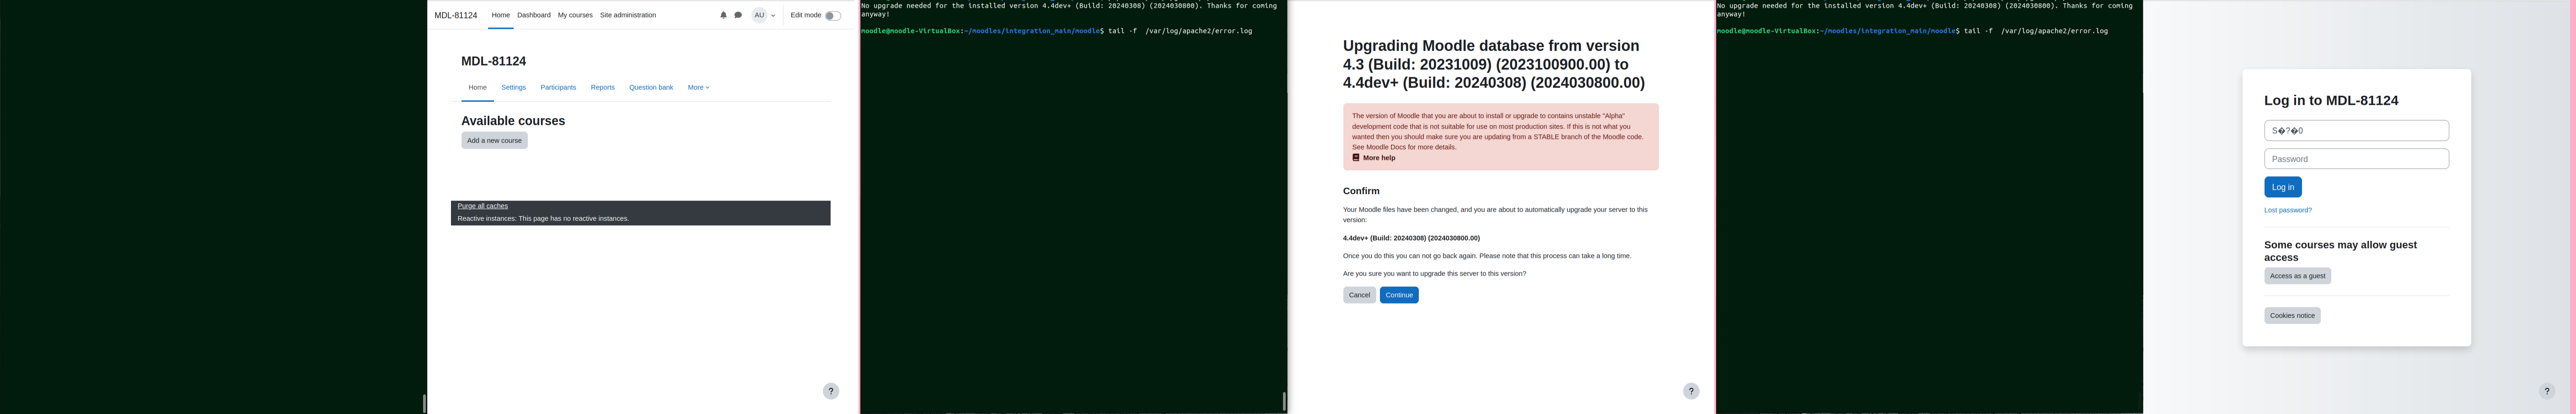This screenshot has height=414, width=2576.
Task: Toggle the Edit mode switch
Action: (832, 16)
